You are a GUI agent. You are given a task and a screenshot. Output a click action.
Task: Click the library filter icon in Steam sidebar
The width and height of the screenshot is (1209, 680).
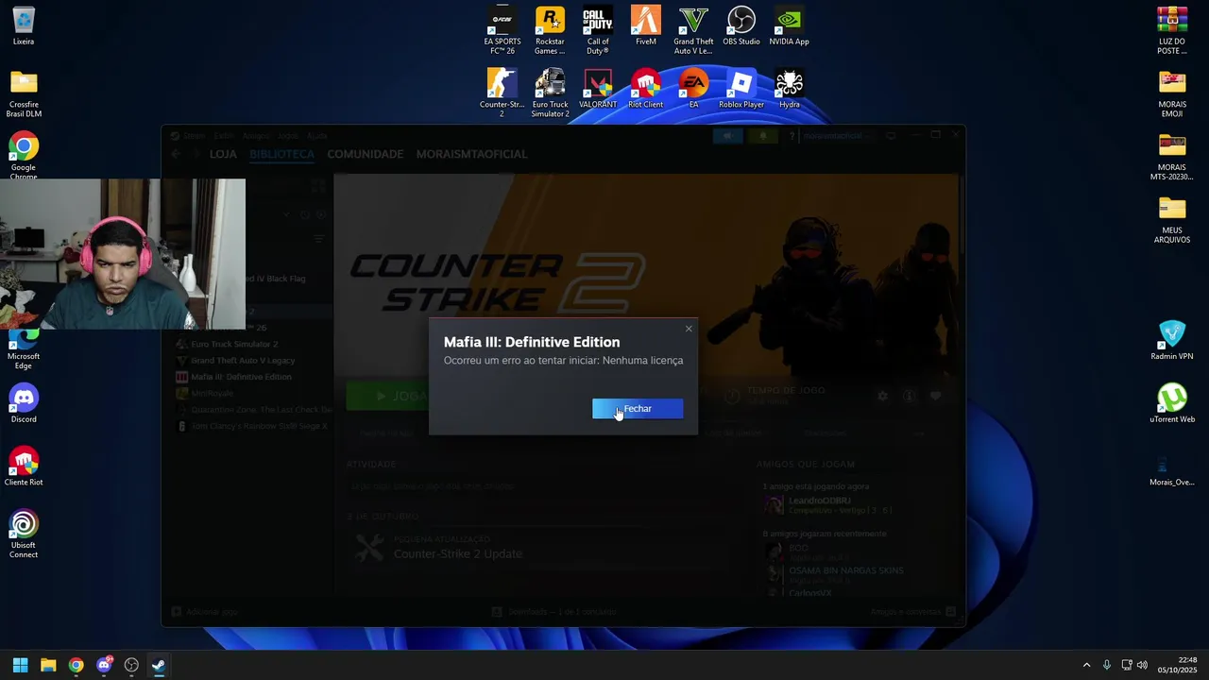click(318, 240)
